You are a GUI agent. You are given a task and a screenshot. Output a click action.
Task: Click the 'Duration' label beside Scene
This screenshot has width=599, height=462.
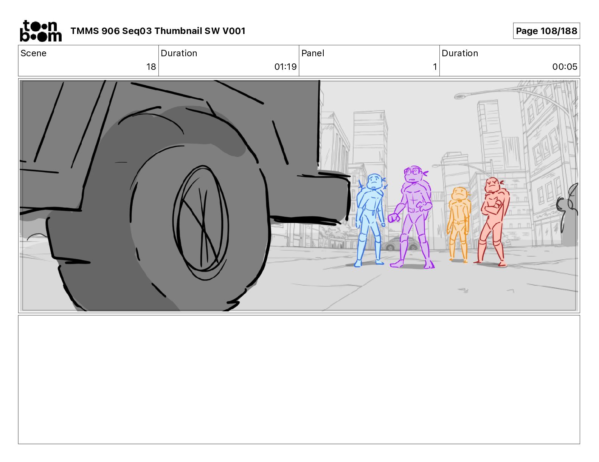179,53
